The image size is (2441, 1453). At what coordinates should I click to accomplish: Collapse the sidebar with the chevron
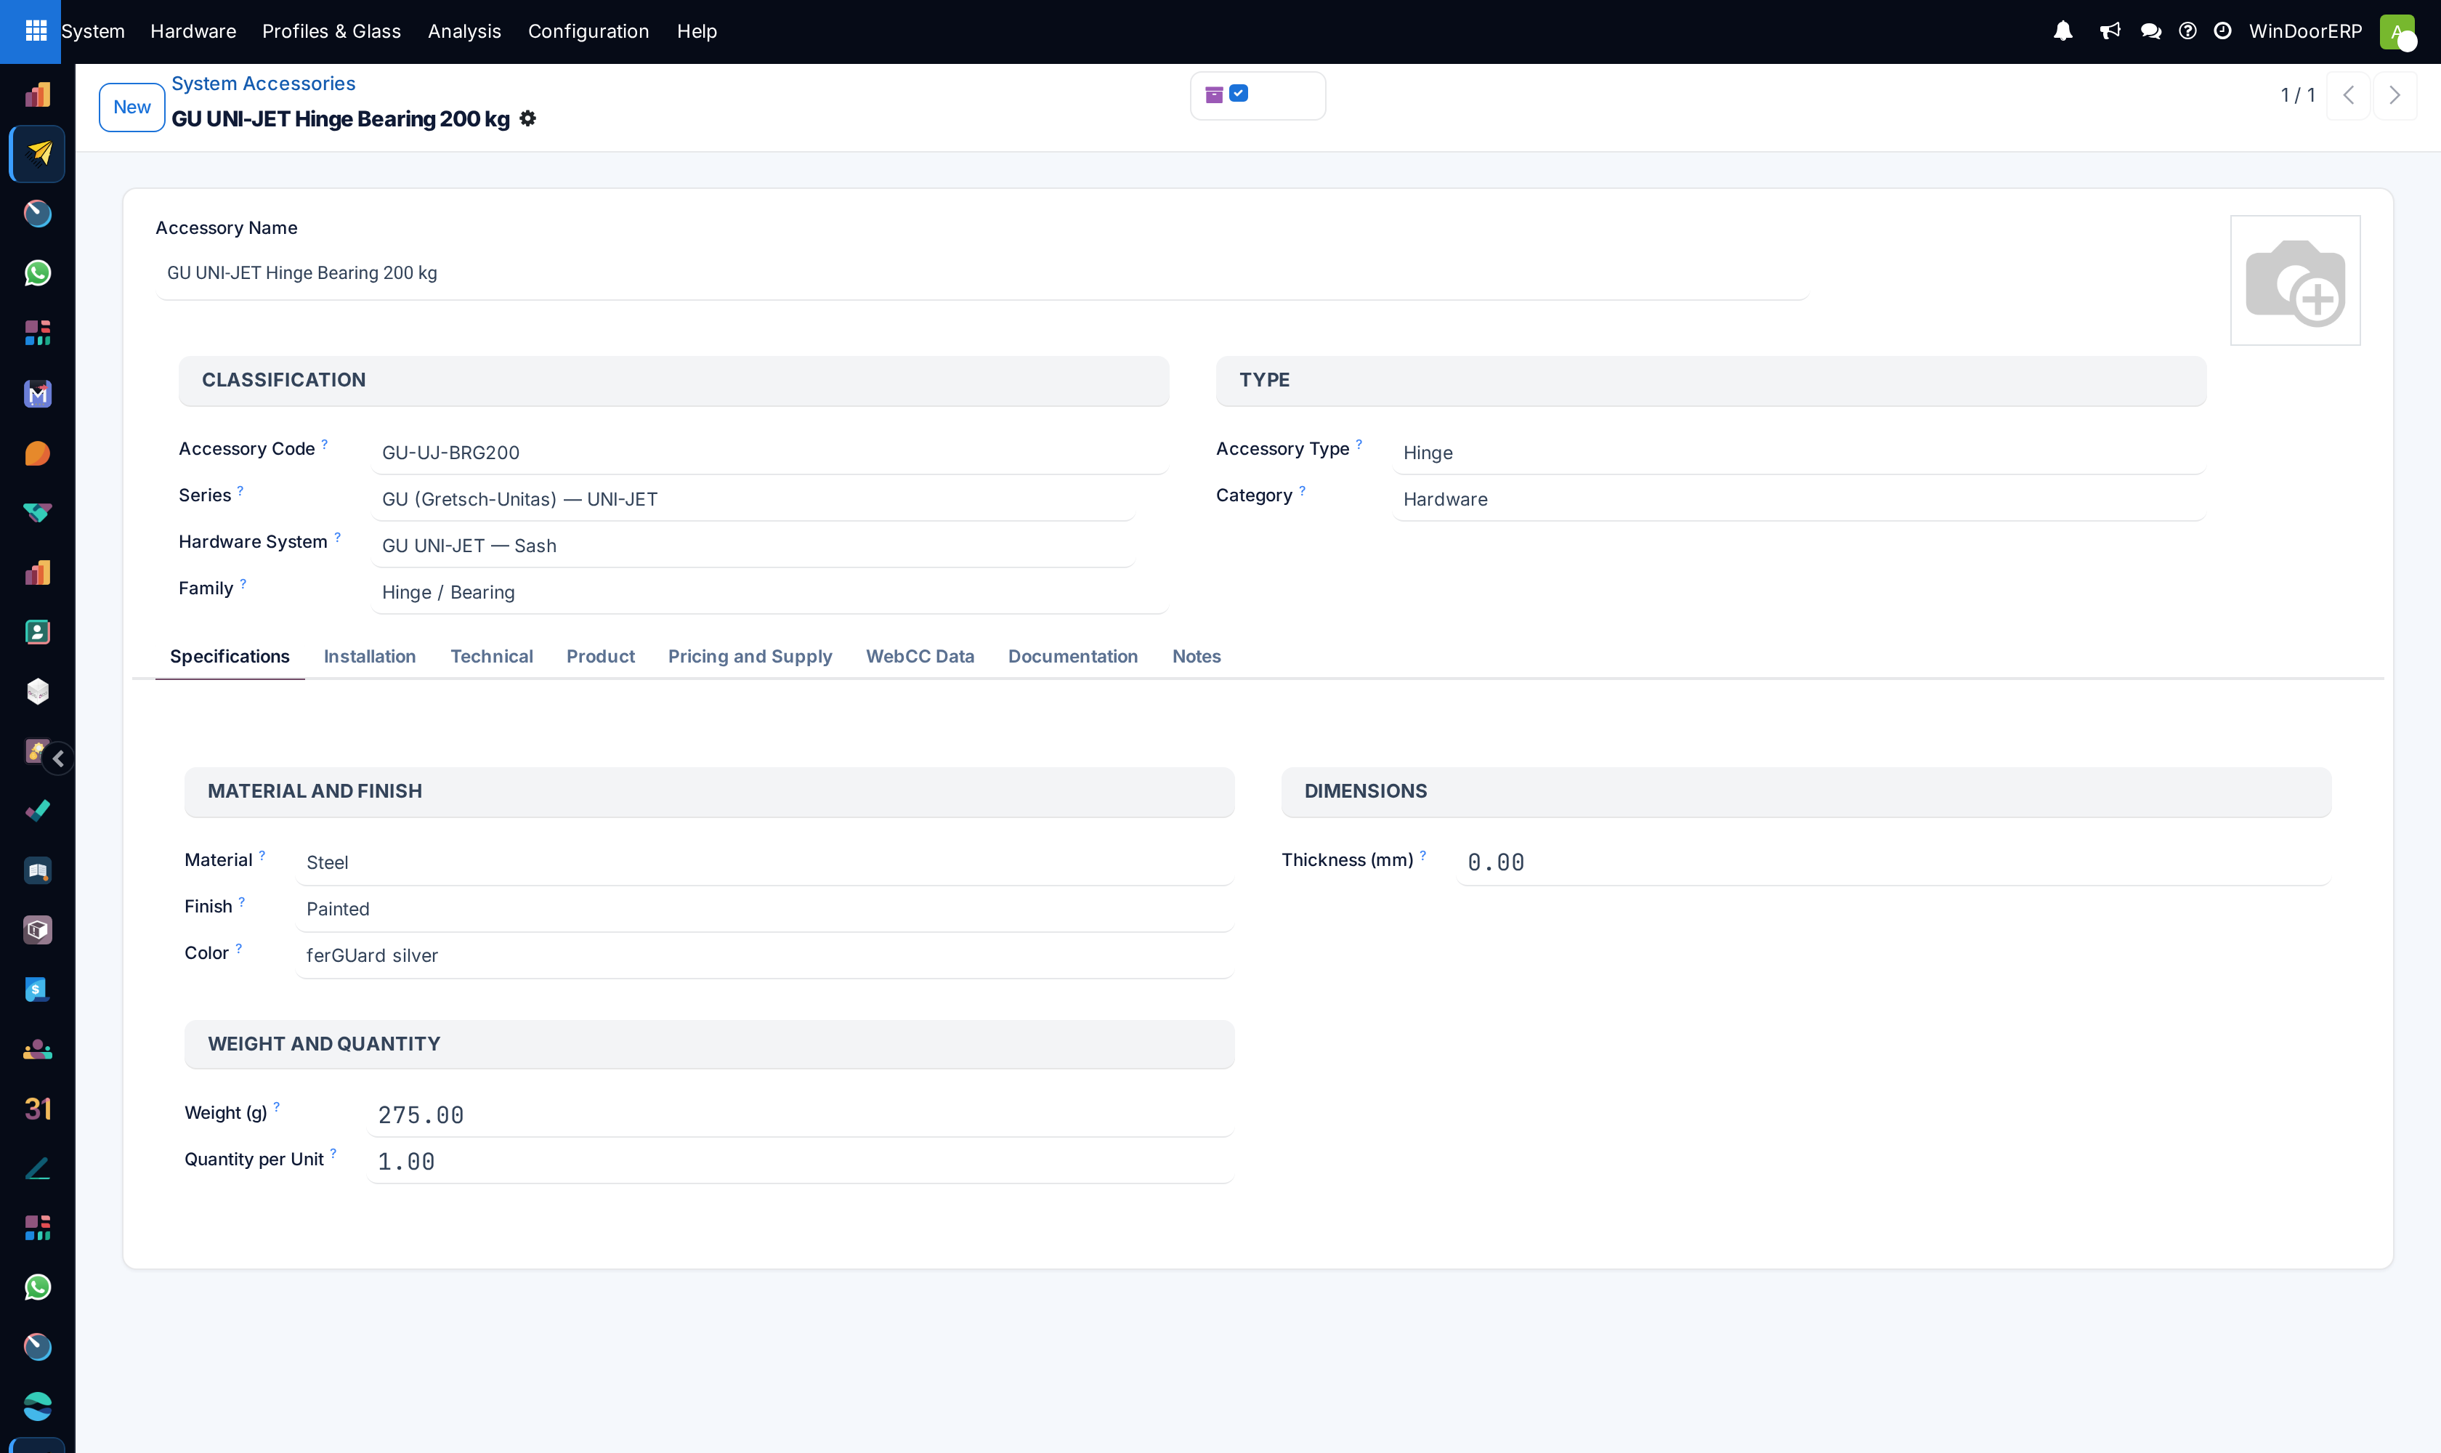click(59, 758)
